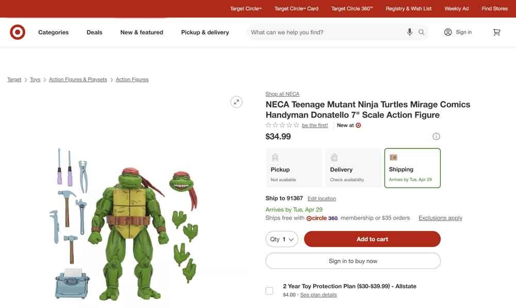Zoom the product image via expand arrow icon

(x=236, y=101)
